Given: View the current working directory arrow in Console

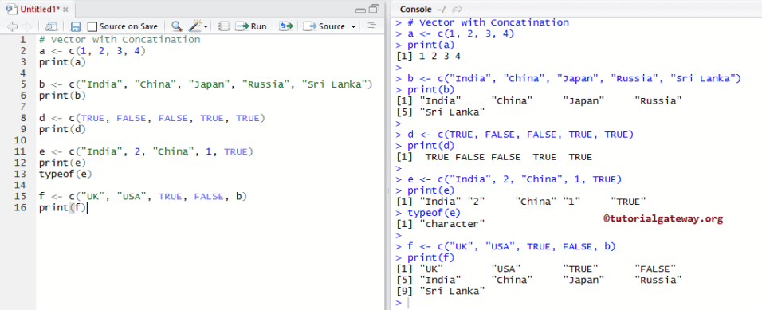Looking at the screenshot, I should [x=457, y=9].
